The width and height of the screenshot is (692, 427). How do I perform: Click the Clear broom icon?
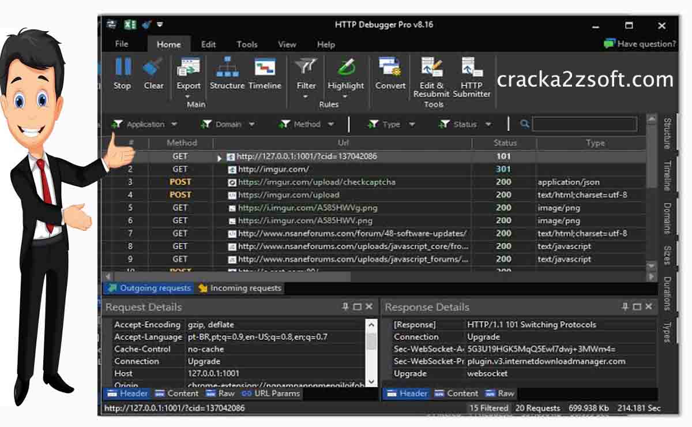[153, 66]
